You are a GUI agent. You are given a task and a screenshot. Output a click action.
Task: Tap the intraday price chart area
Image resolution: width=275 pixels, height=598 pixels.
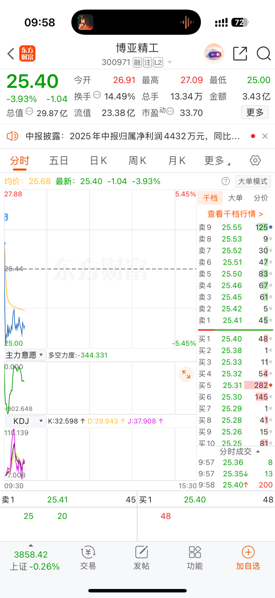(x=100, y=269)
